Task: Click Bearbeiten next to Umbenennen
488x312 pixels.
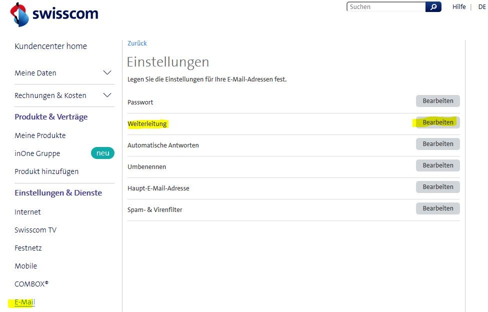Action: pos(437,165)
